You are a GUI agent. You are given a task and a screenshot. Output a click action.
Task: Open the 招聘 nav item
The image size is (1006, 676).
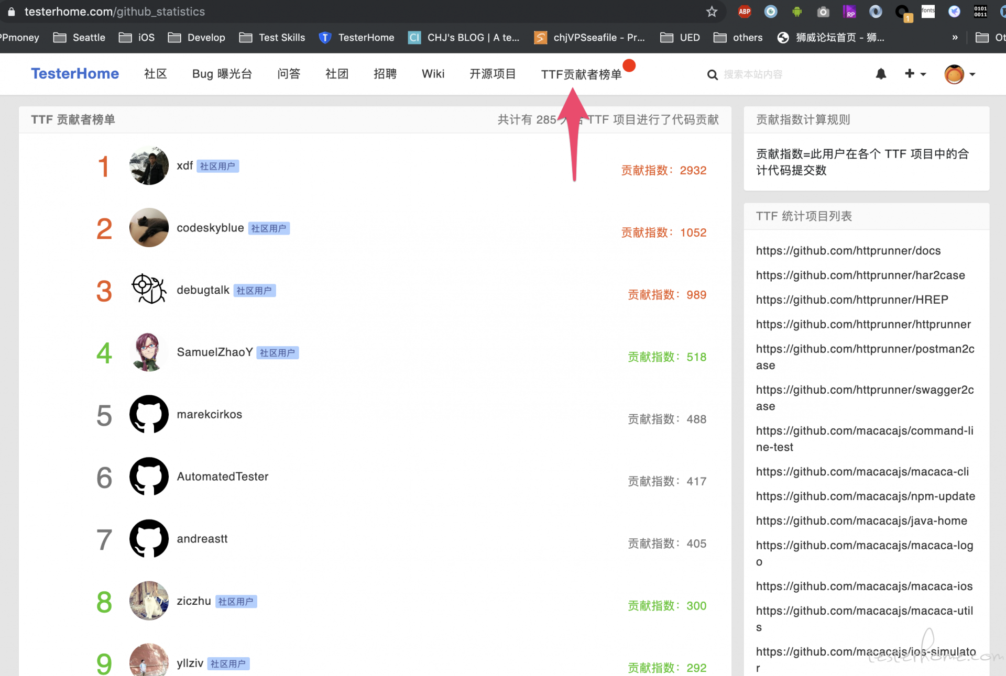(385, 74)
